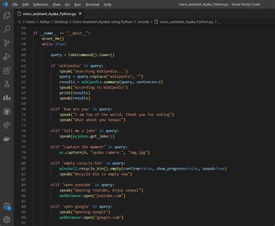The height and width of the screenshot is (226, 275).
Task: Click elif 'how are you' line
Action: tap(81, 109)
